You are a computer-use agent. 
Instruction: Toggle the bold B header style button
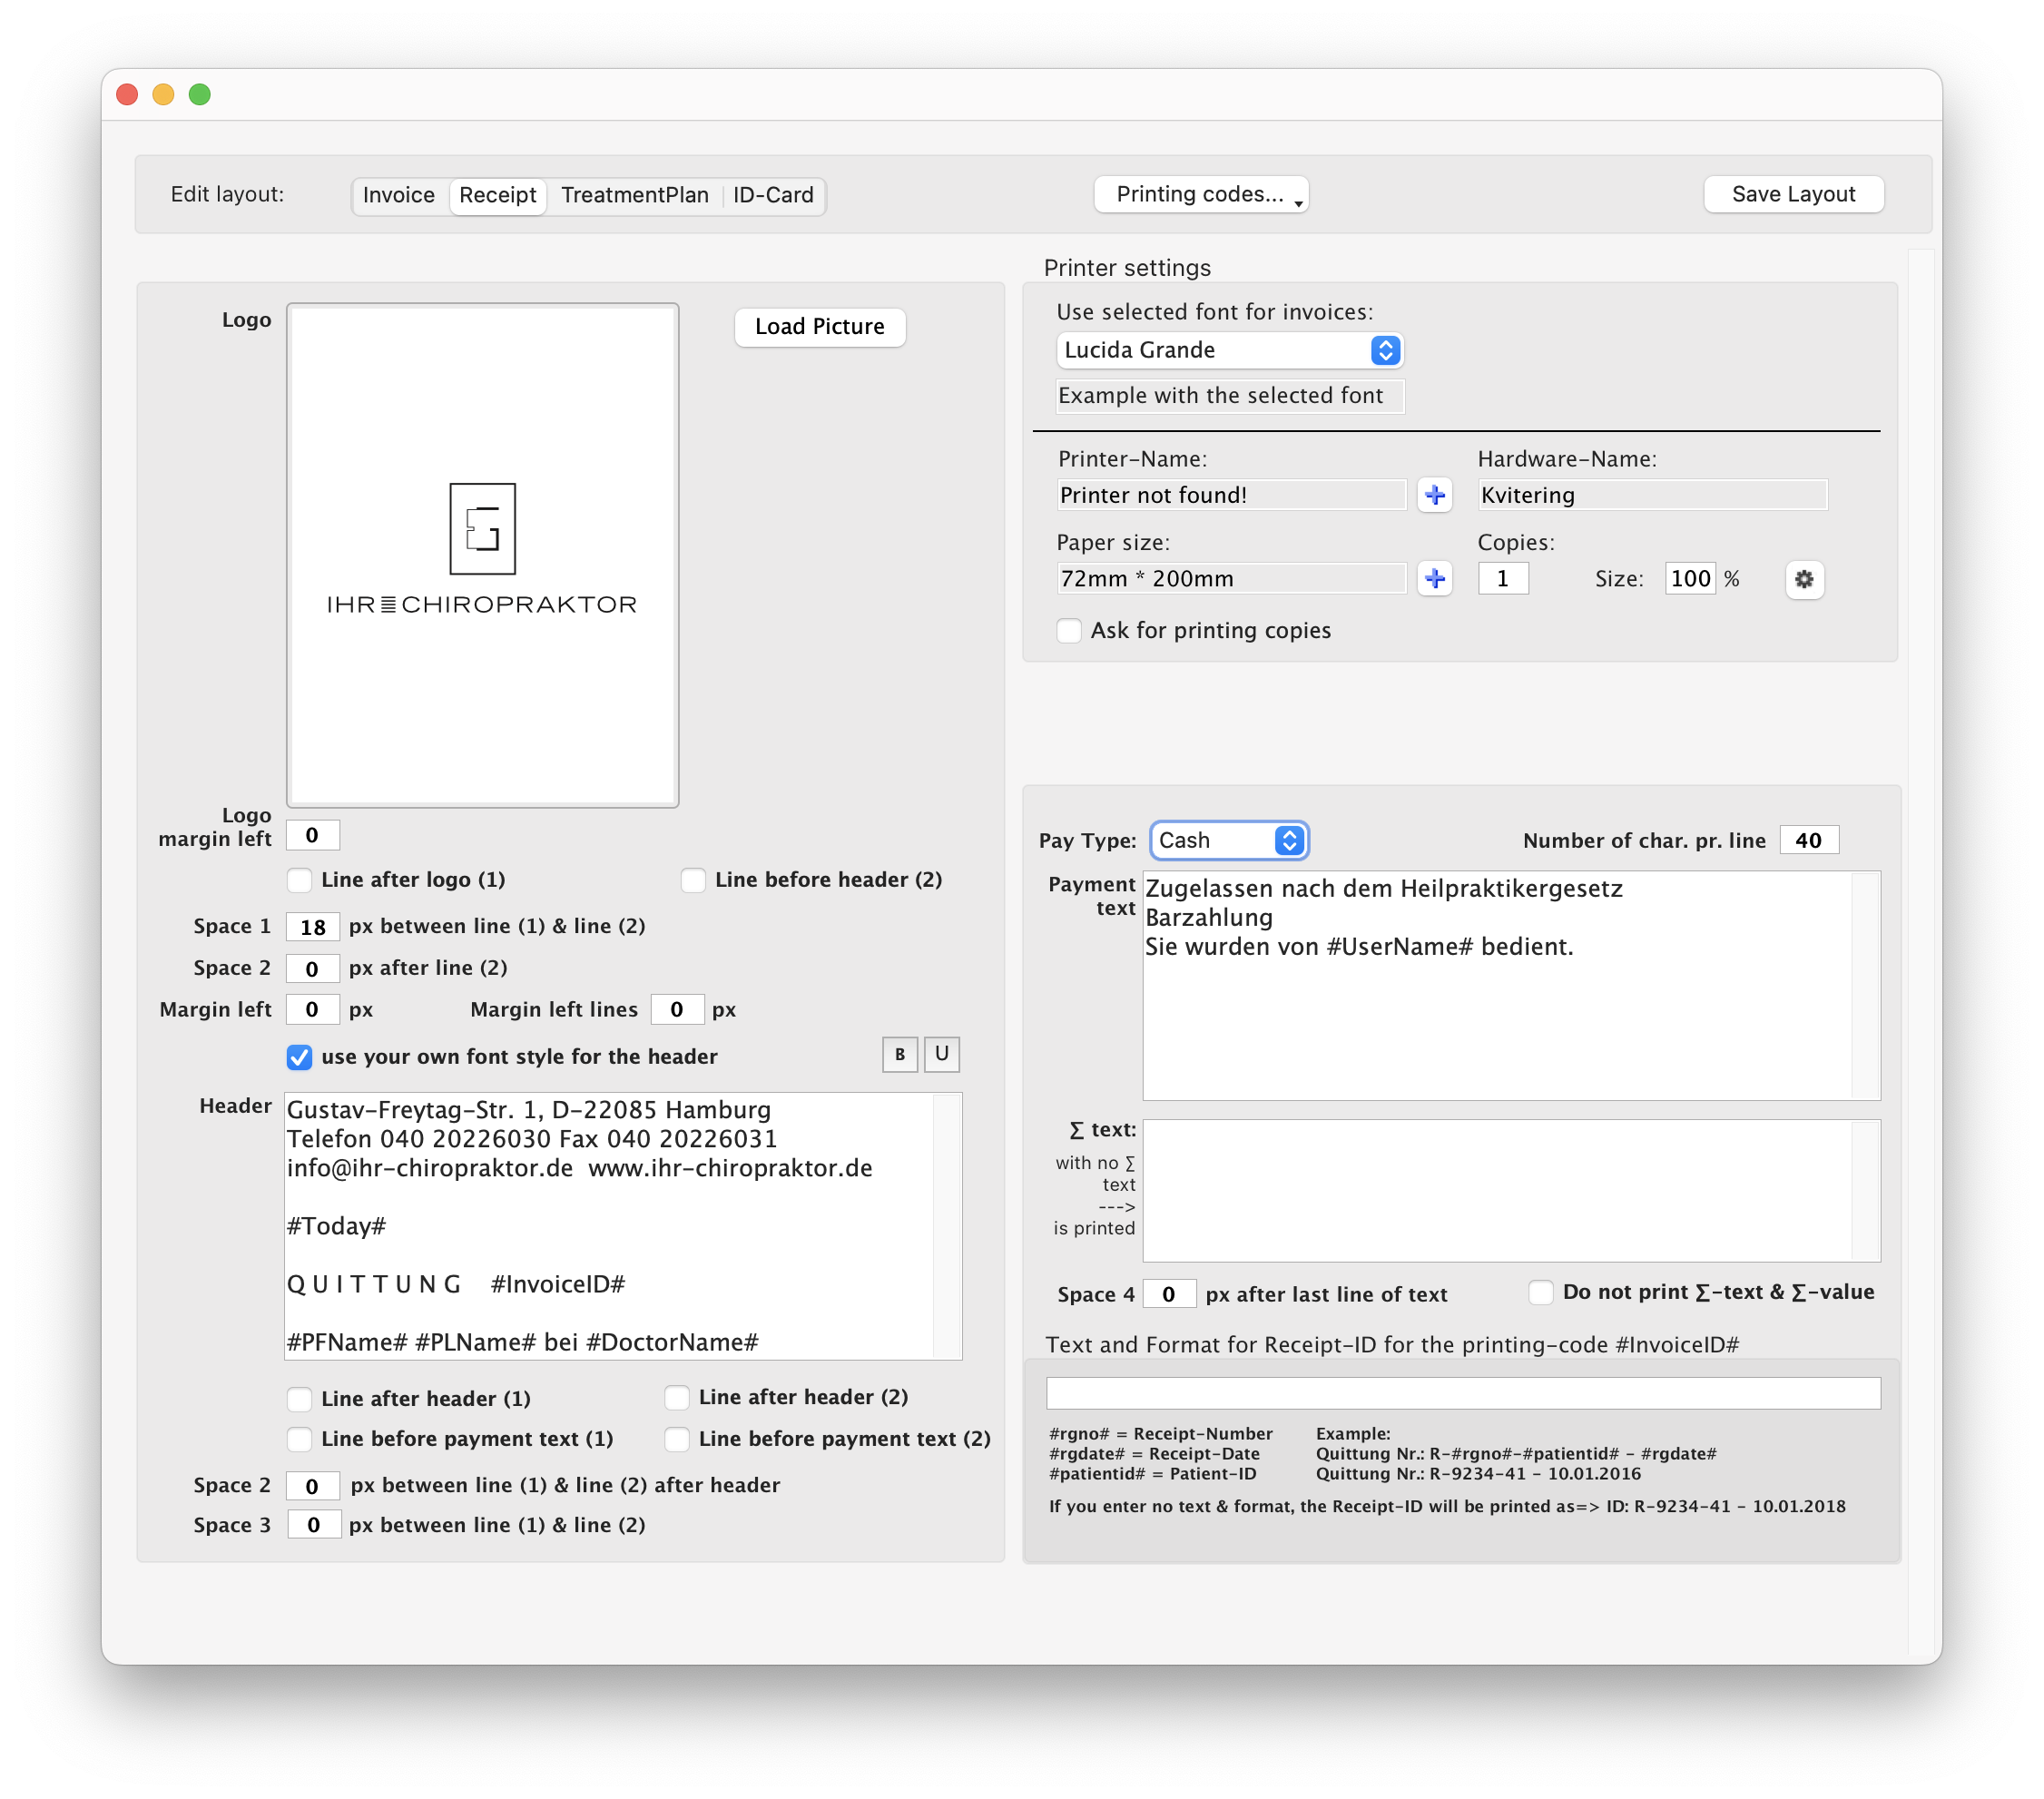click(899, 1054)
